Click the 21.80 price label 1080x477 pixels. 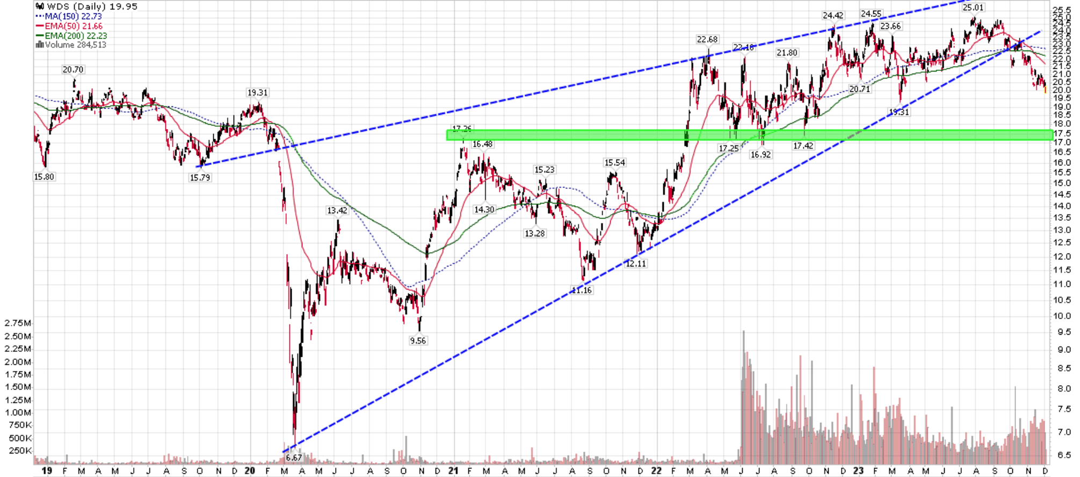point(787,53)
